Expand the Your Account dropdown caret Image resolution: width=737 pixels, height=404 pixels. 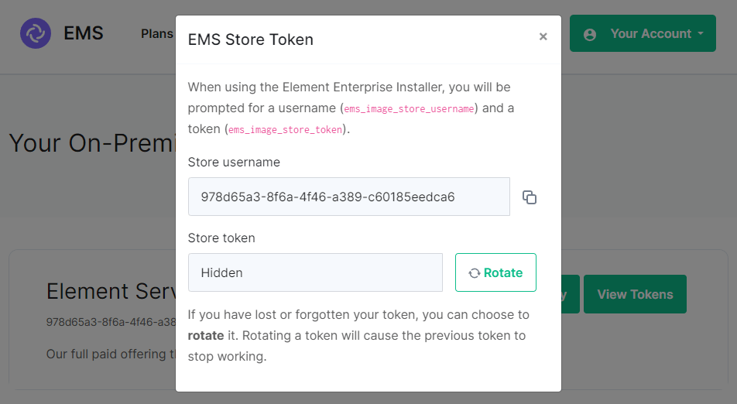point(701,33)
